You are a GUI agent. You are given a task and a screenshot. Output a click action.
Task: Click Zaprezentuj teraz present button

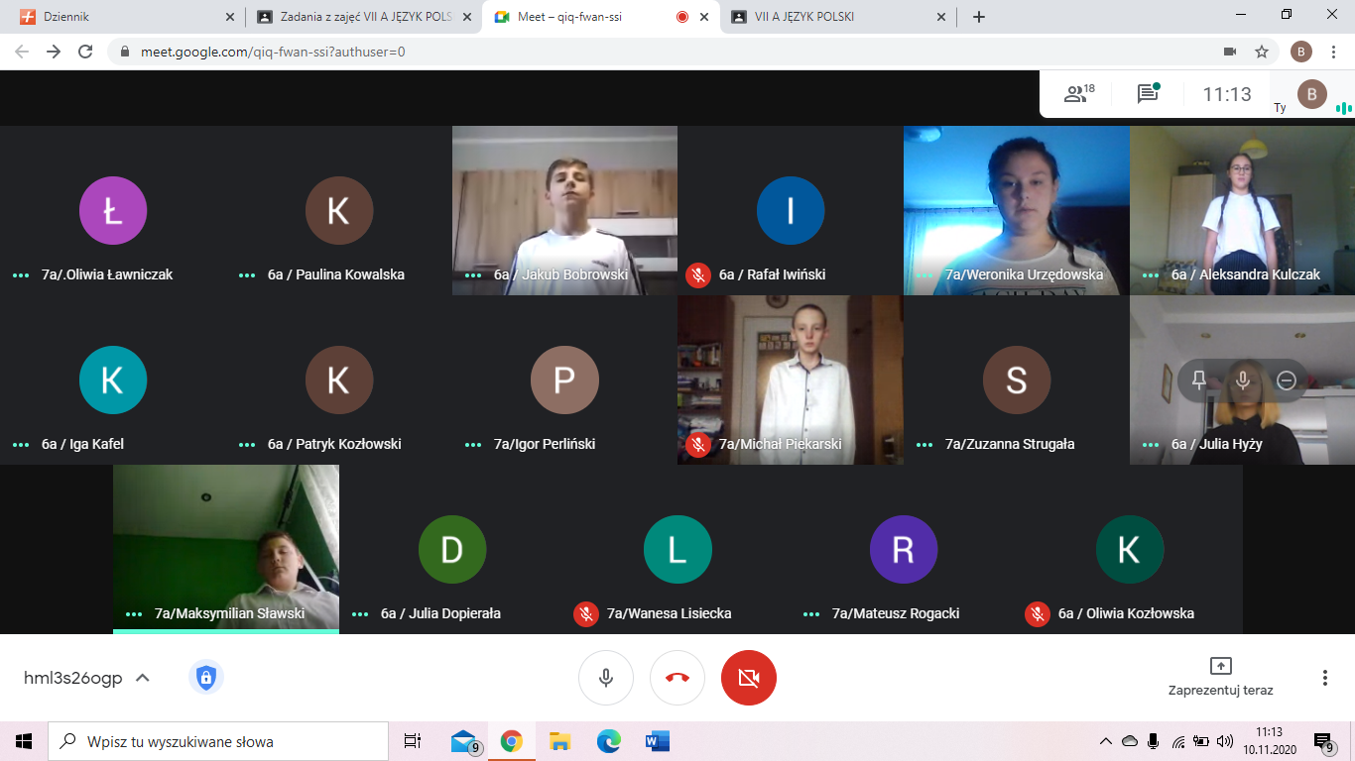(1220, 677)
